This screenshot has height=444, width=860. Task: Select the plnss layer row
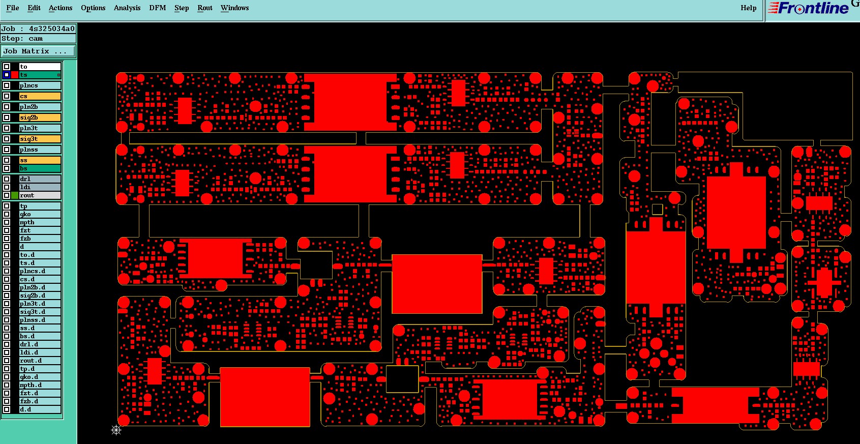32,150
